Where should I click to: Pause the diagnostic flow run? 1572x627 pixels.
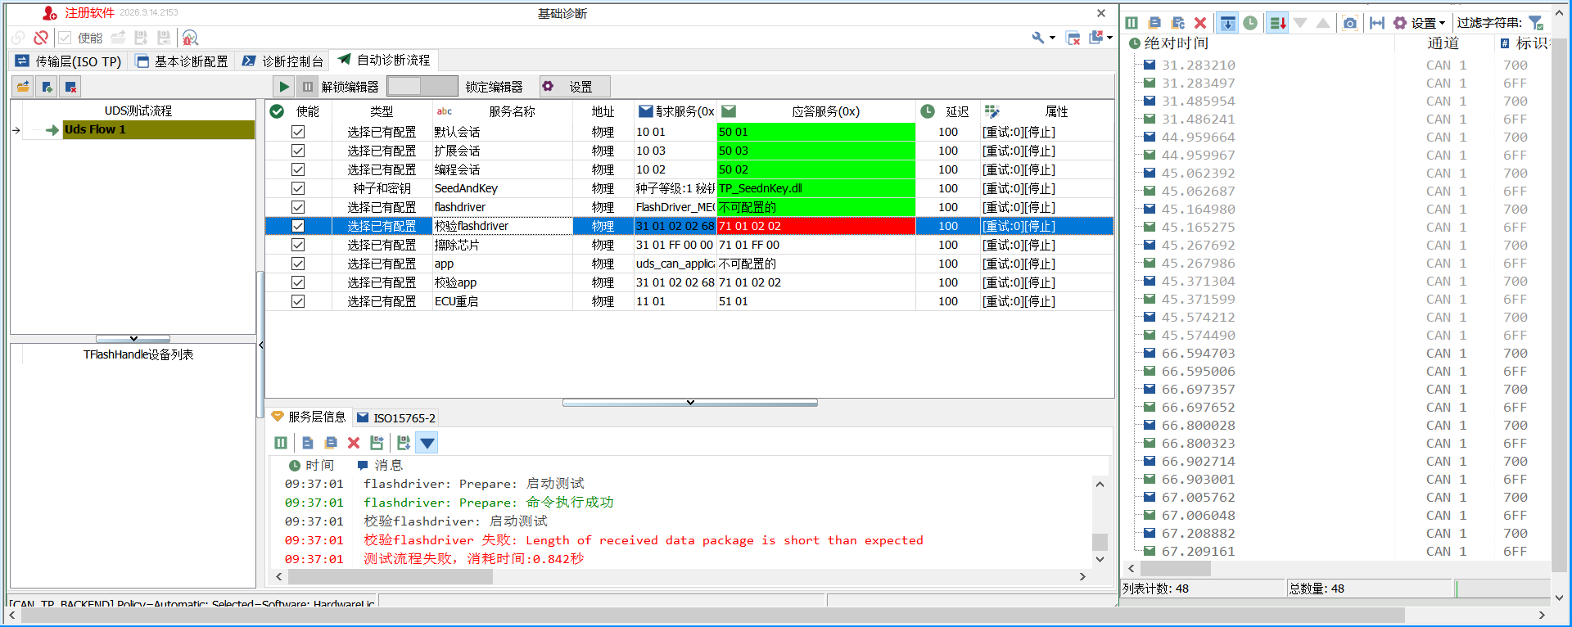tap(308, 87)
